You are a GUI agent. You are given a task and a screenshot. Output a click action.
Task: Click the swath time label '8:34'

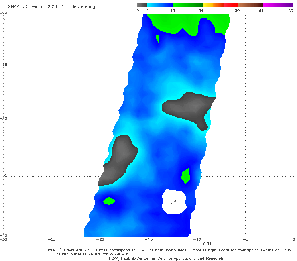click(x=207, y=244)
